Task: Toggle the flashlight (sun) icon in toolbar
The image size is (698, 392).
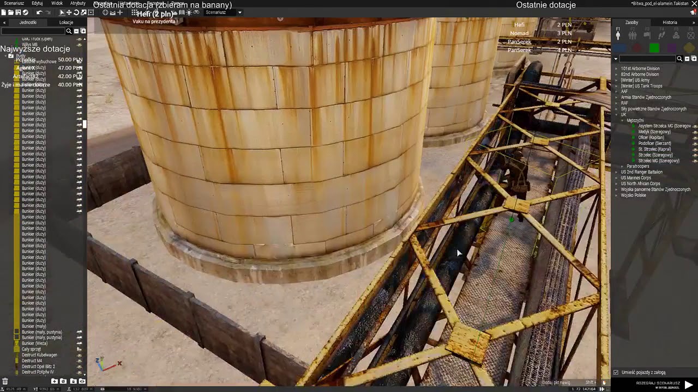Action: (189, 12)
